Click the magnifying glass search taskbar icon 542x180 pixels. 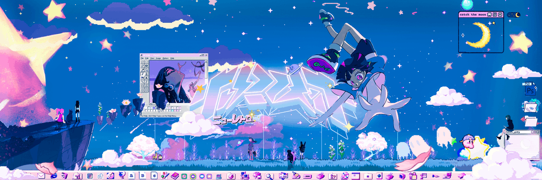coord(269,175)
